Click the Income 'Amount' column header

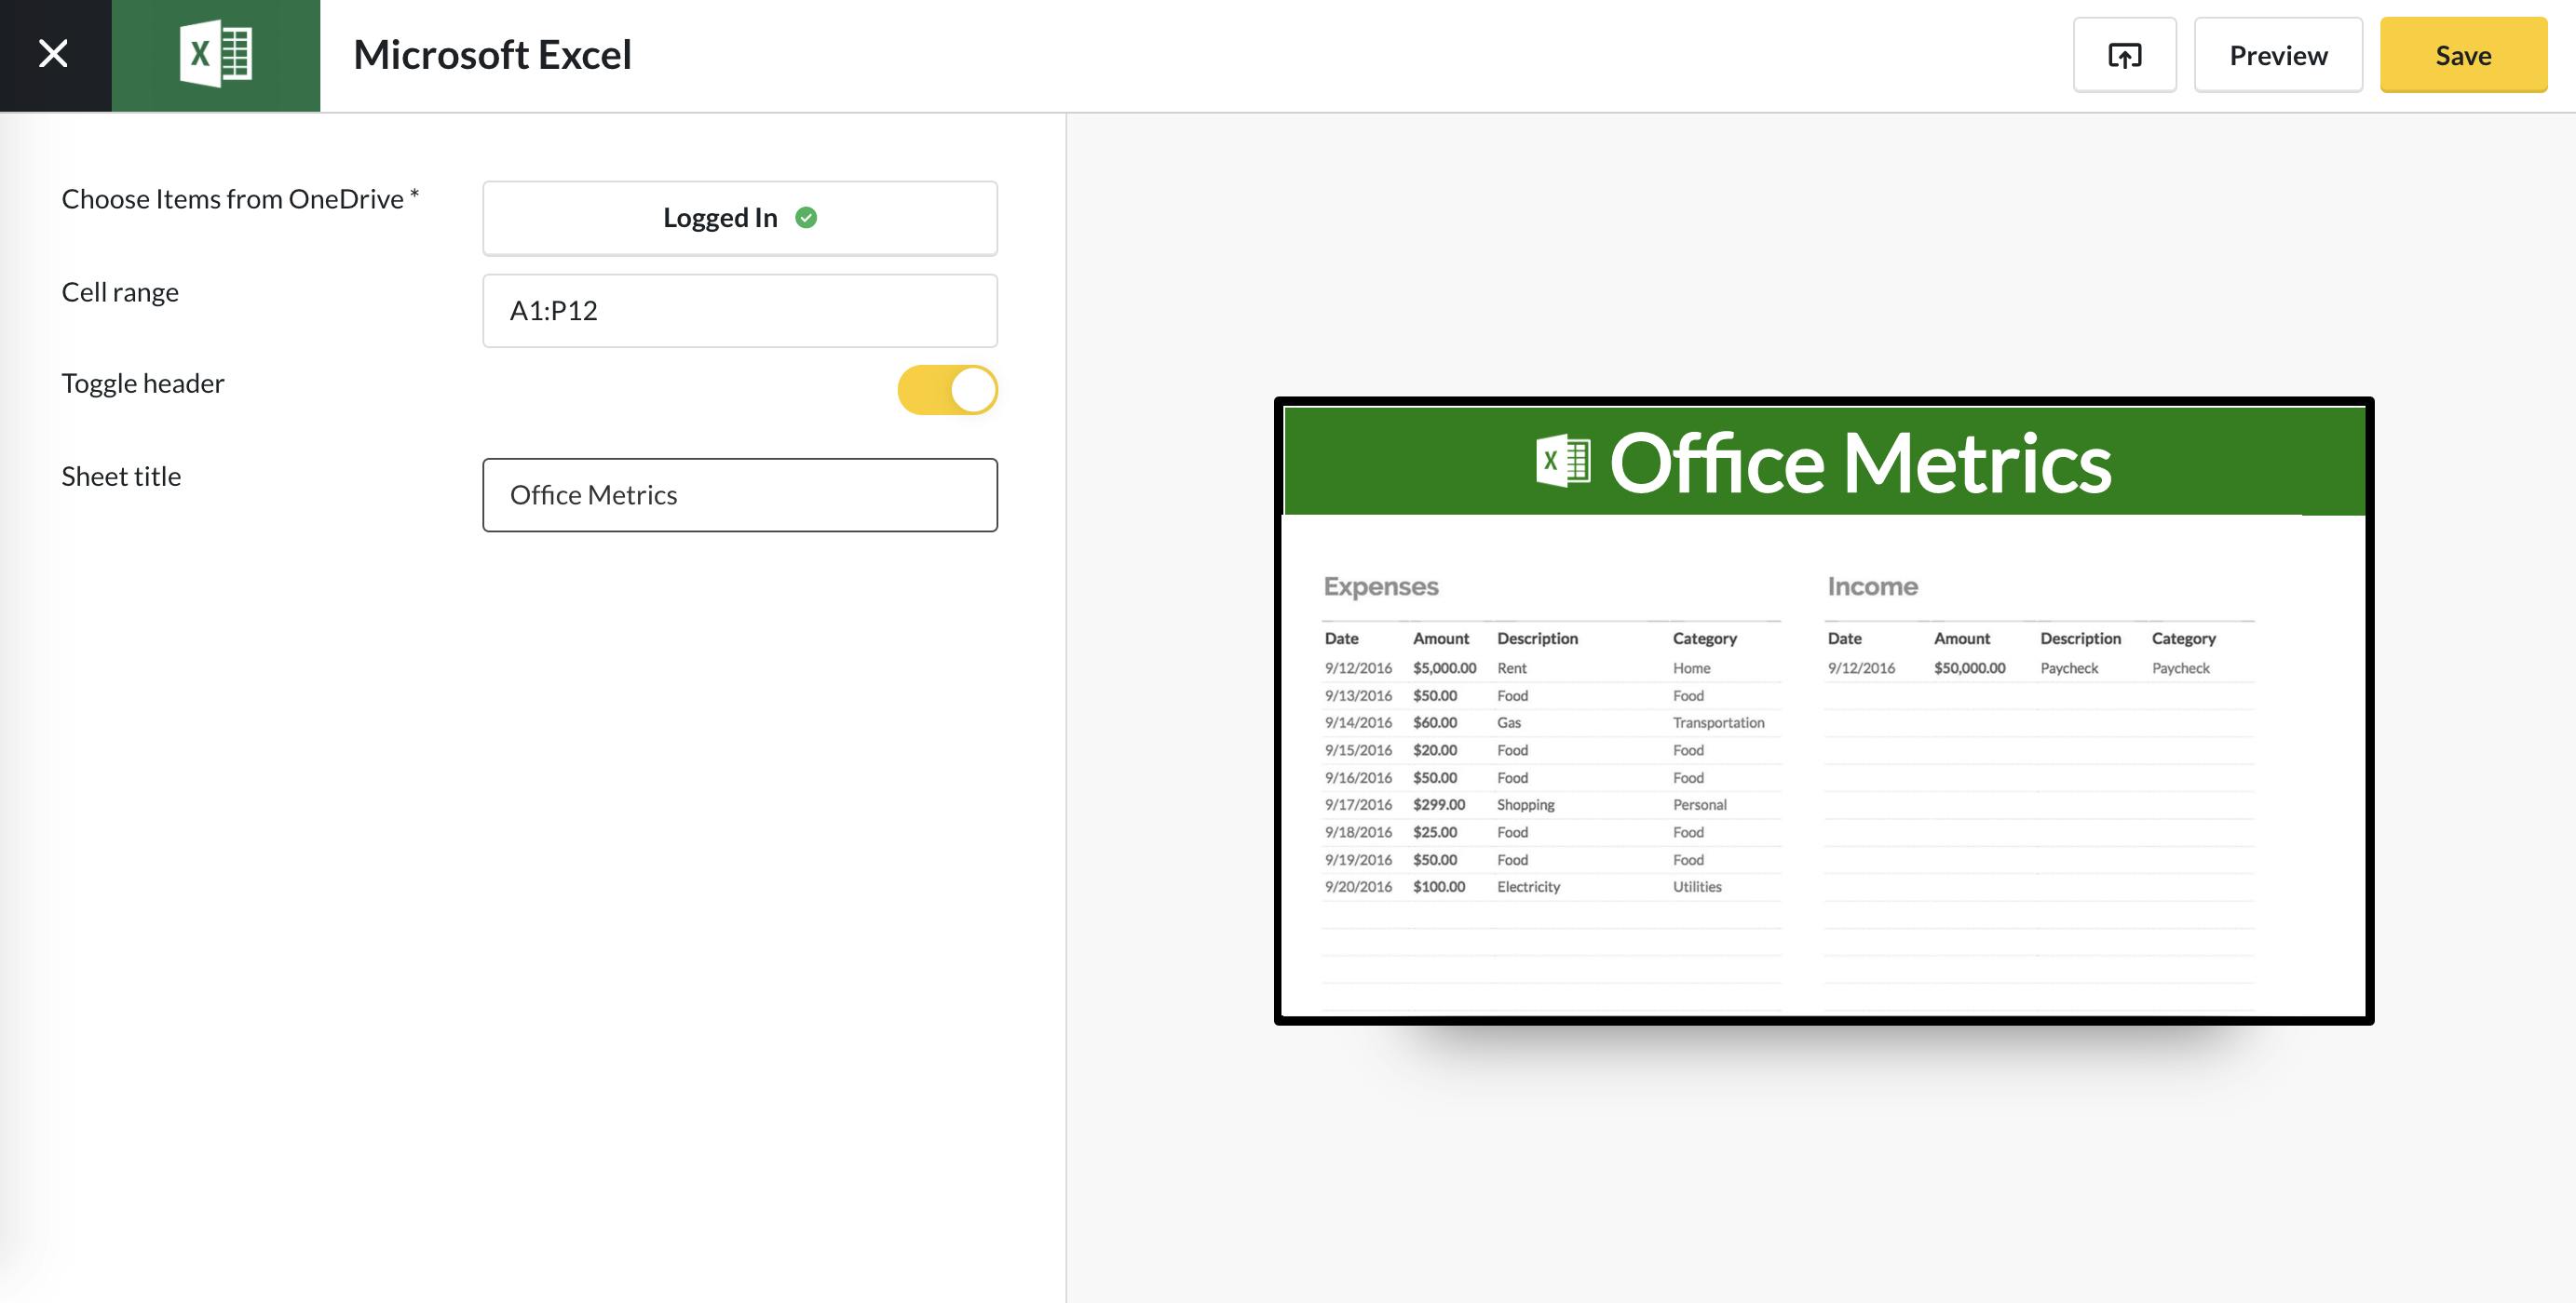(x=1961, y=638)
